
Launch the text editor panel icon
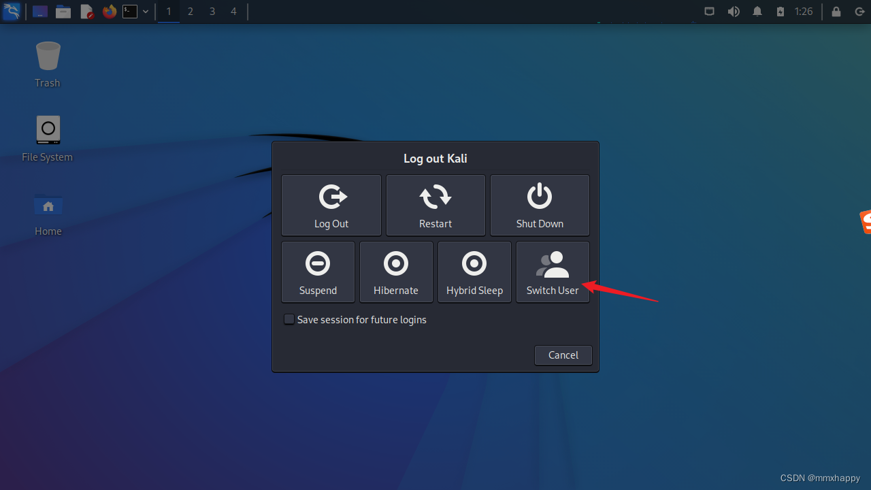click(86, 12)
